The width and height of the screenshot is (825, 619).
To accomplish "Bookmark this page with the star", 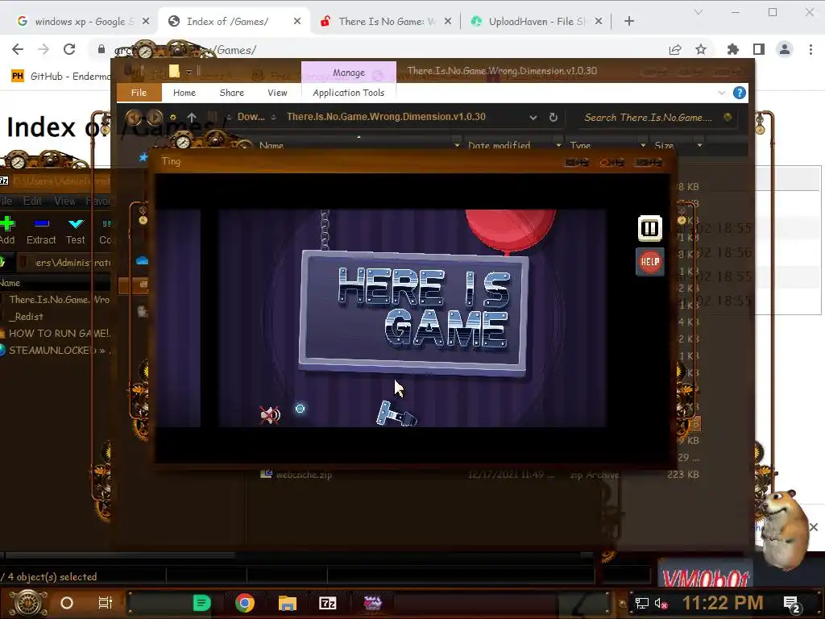I will tap(701, 49).
